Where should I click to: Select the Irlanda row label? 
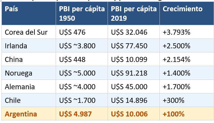[16, 46]
